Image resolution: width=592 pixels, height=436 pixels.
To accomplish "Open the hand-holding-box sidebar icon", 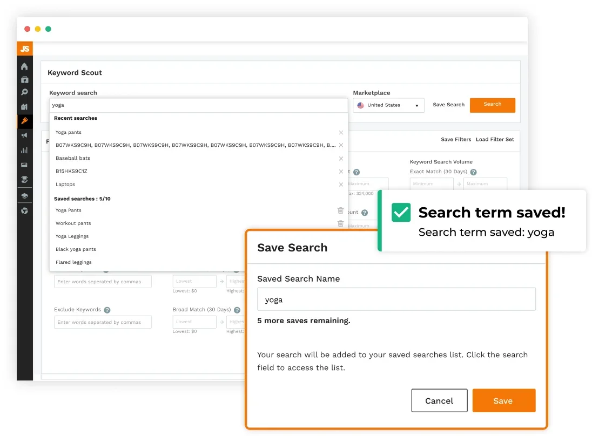I will coord(24,180).
